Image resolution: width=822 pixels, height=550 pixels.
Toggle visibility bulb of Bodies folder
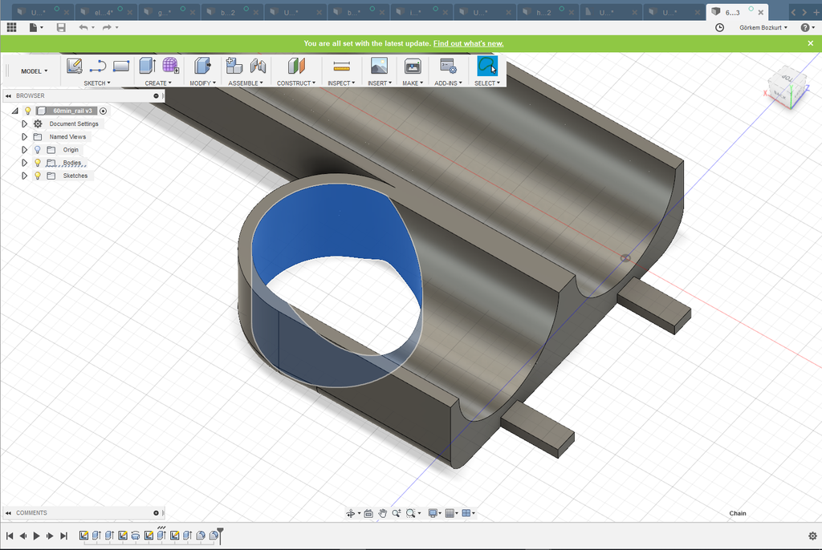point(37,163)
